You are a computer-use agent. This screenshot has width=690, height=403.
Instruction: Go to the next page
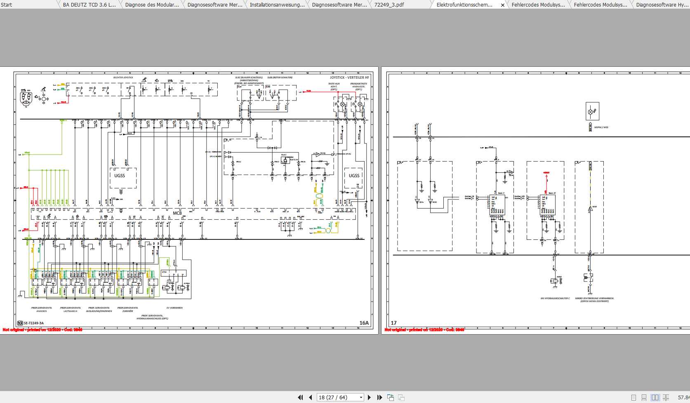pos(369,398)
